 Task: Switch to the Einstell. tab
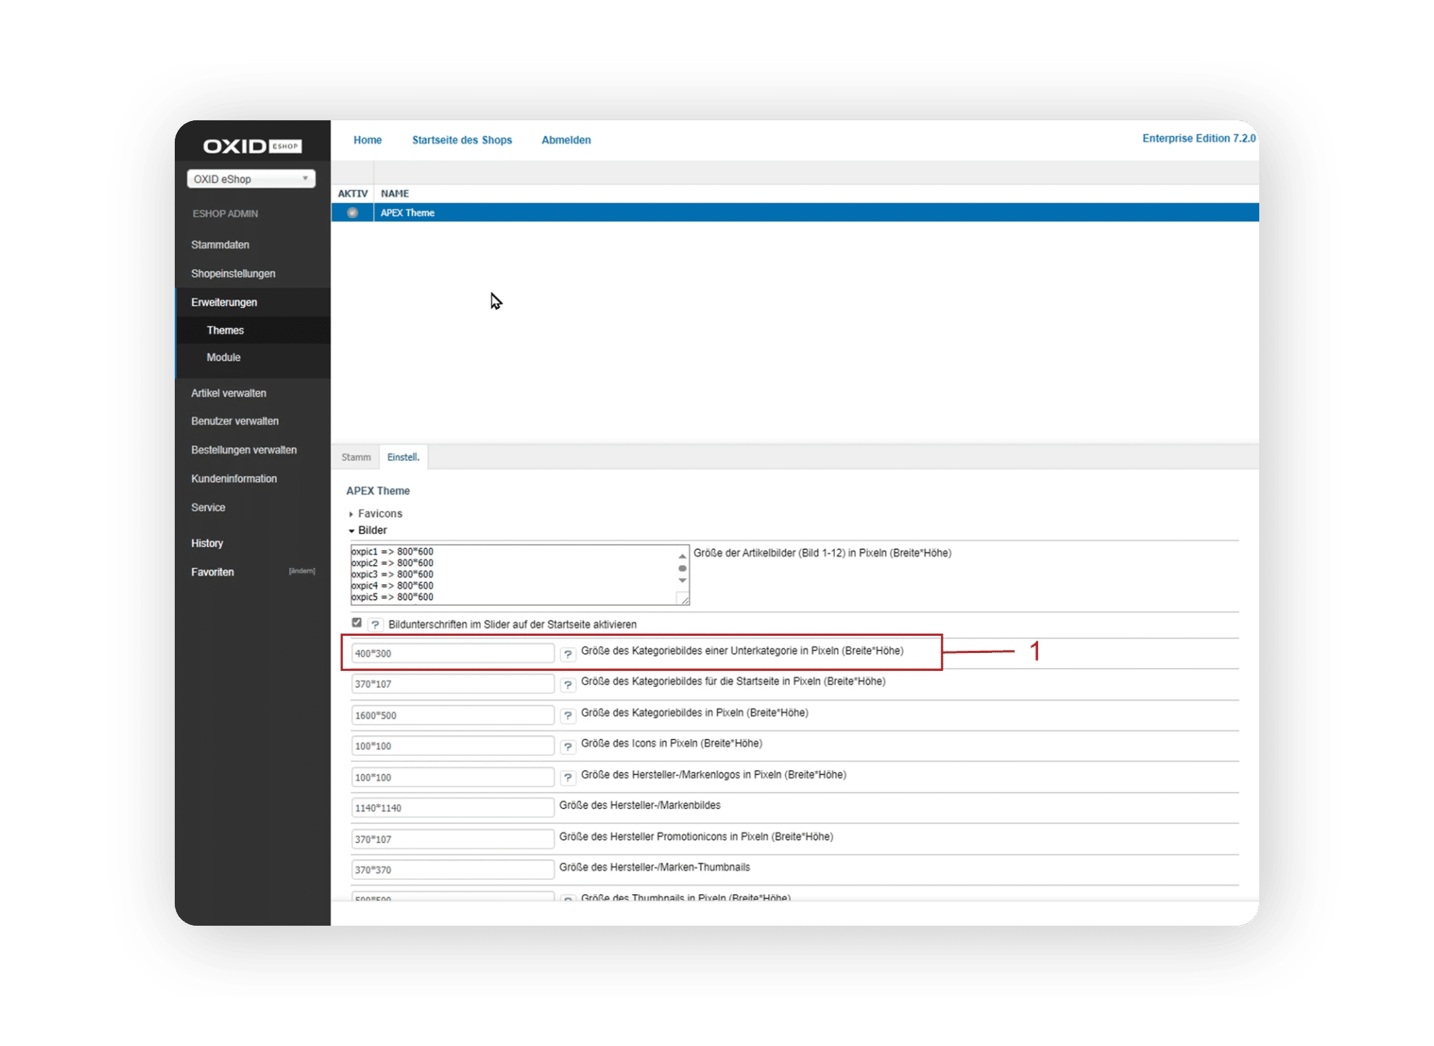pyautogui.click(x=403, y=457)
